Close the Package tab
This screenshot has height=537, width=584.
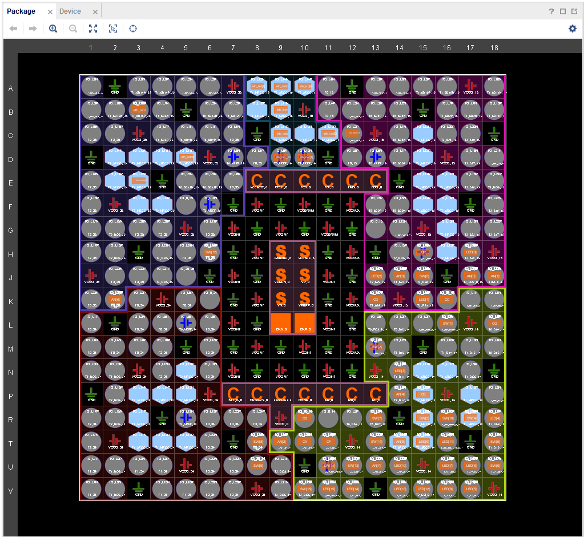50,12
